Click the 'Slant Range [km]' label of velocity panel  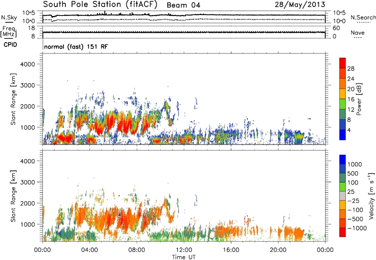pyautogui.click(x=13, y=196)
